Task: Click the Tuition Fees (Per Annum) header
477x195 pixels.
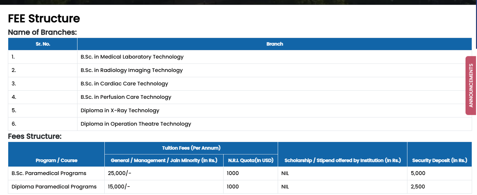Action: coord(191,148)
